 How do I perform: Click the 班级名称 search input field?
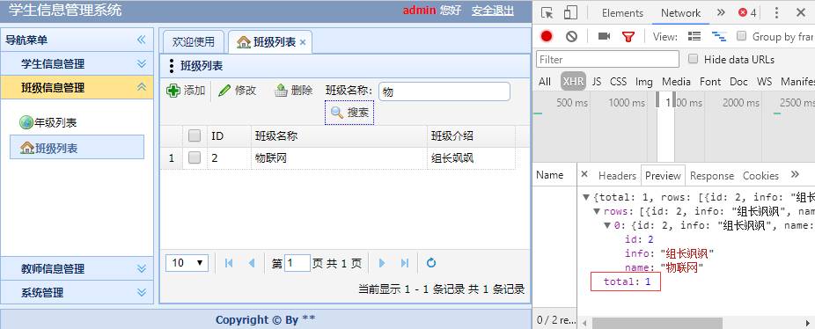(x=444, y=91)
